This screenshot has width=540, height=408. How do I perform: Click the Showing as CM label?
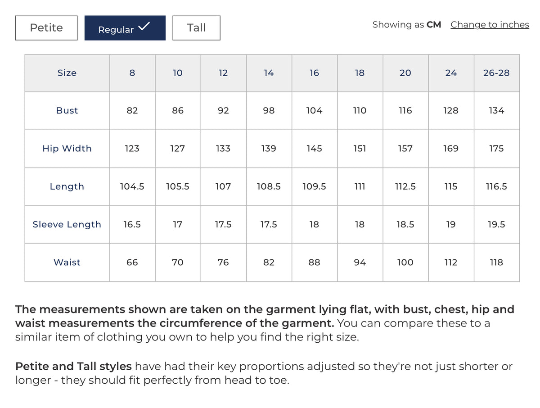pos(407,25)
